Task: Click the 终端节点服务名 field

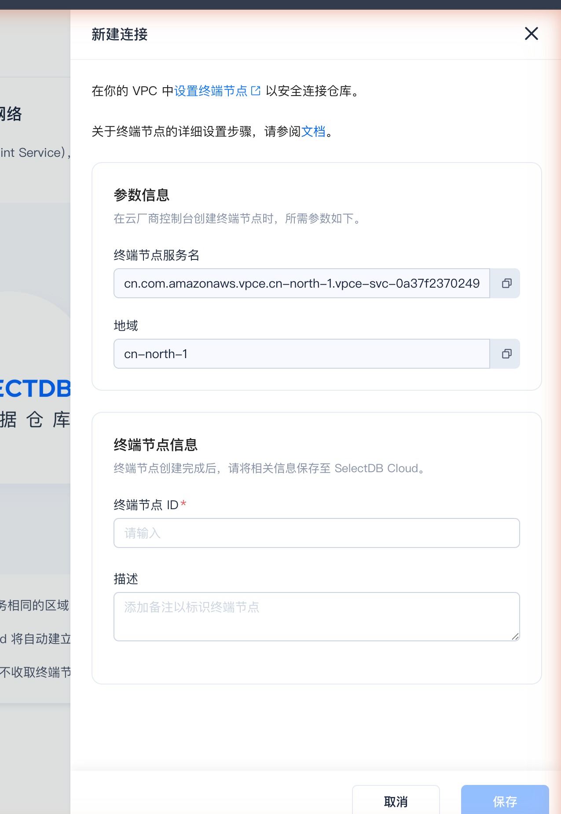Action: click(302, 283)
